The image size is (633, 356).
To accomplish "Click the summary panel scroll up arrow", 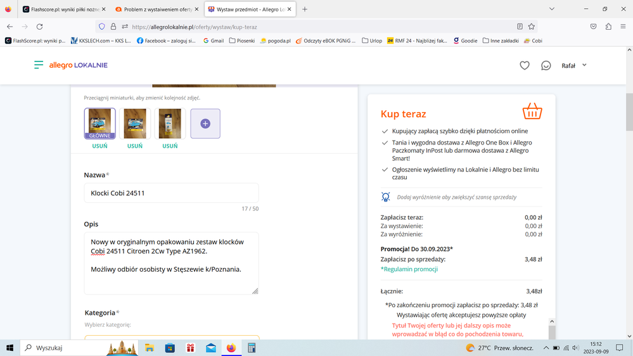I will [552, 322].
